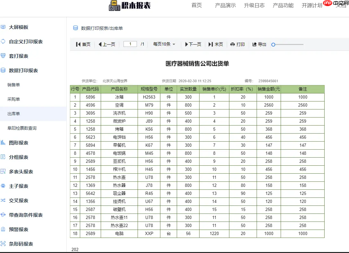Select the 条形码报表 barcode icon
This screenshot has width=349, height=253.
(x=4, y=244)
